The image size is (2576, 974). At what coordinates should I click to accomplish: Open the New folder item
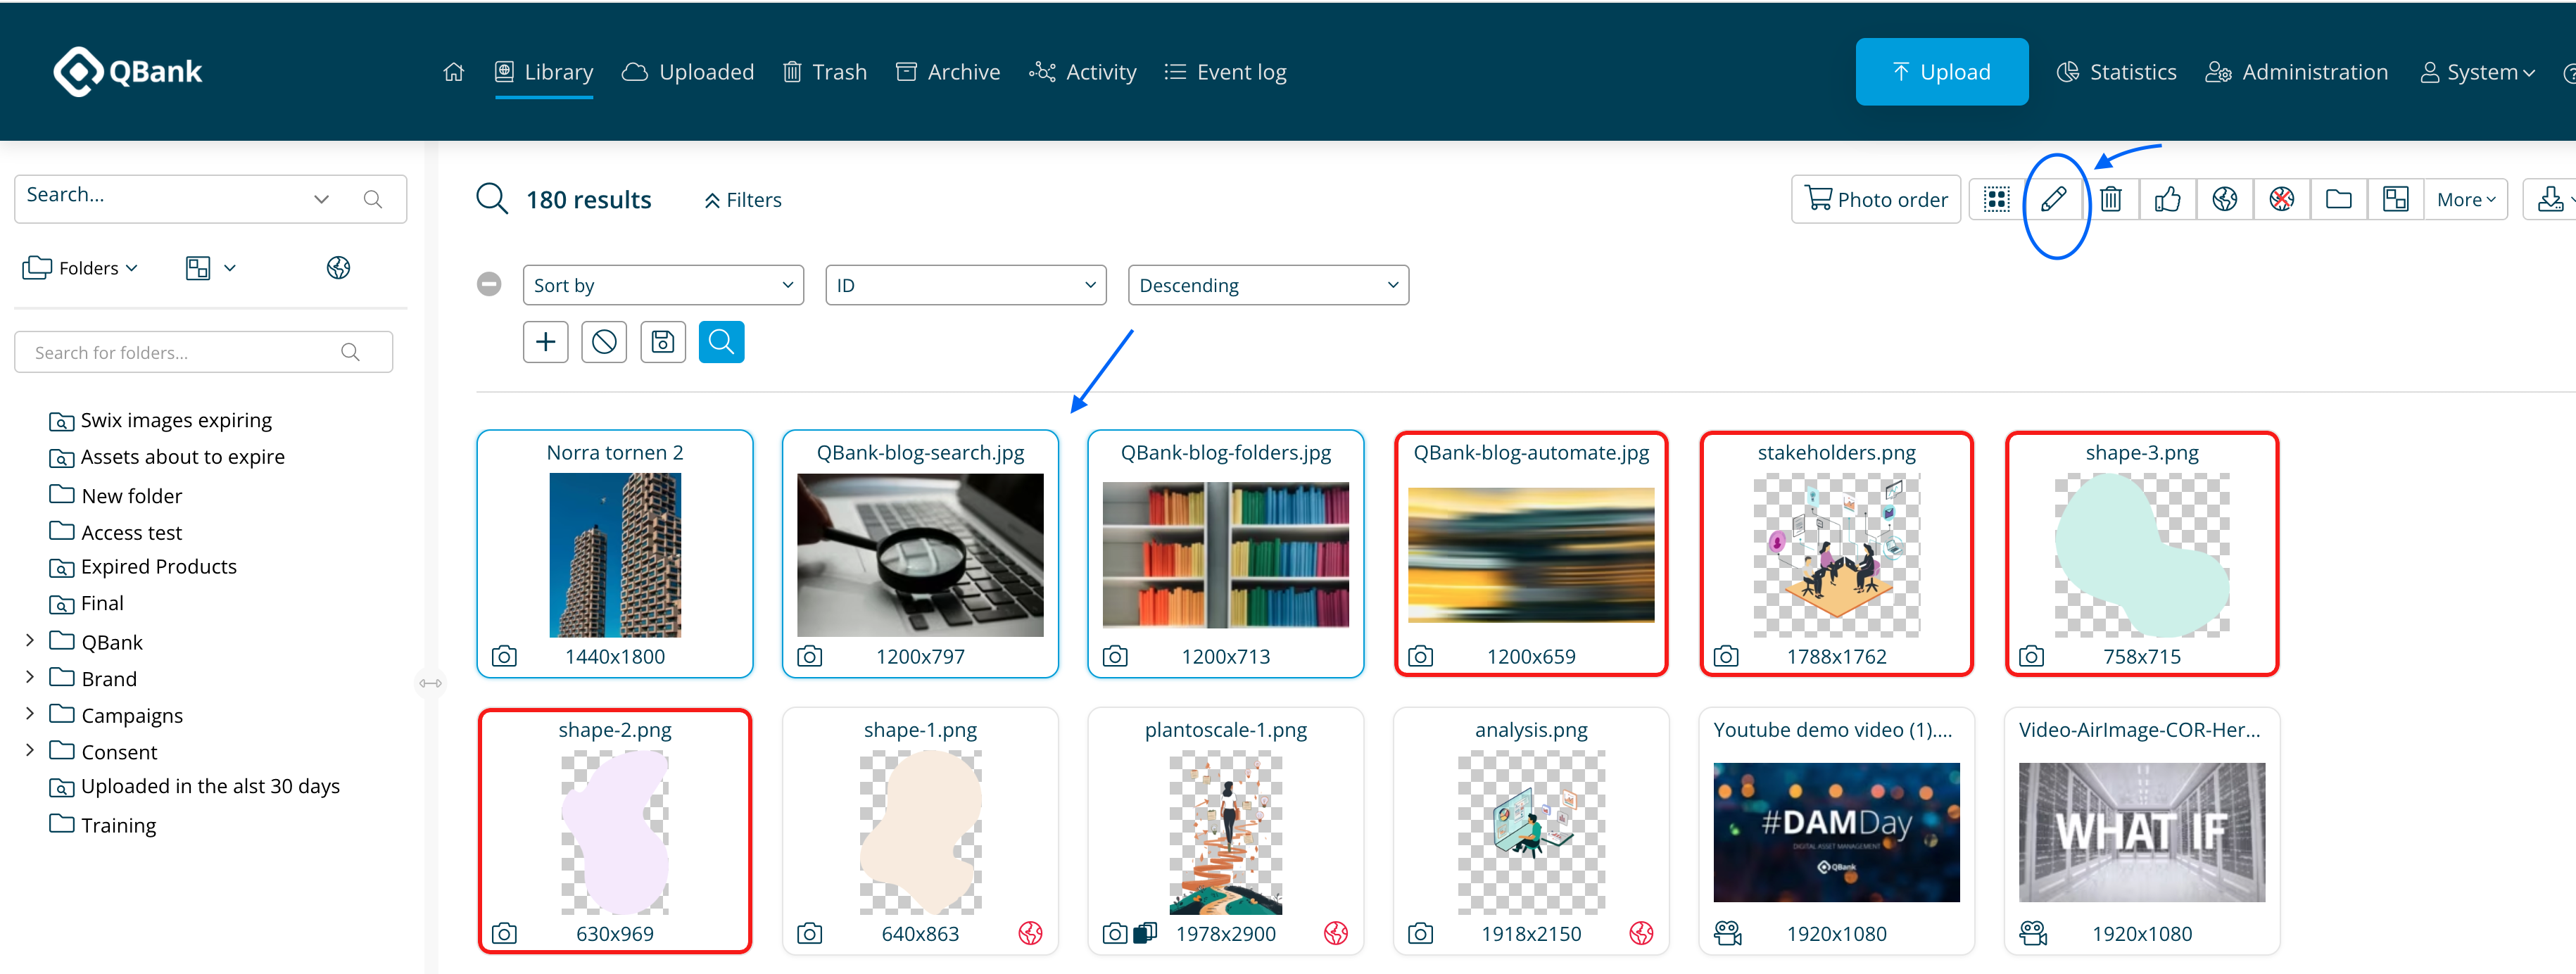coord(116,495)
